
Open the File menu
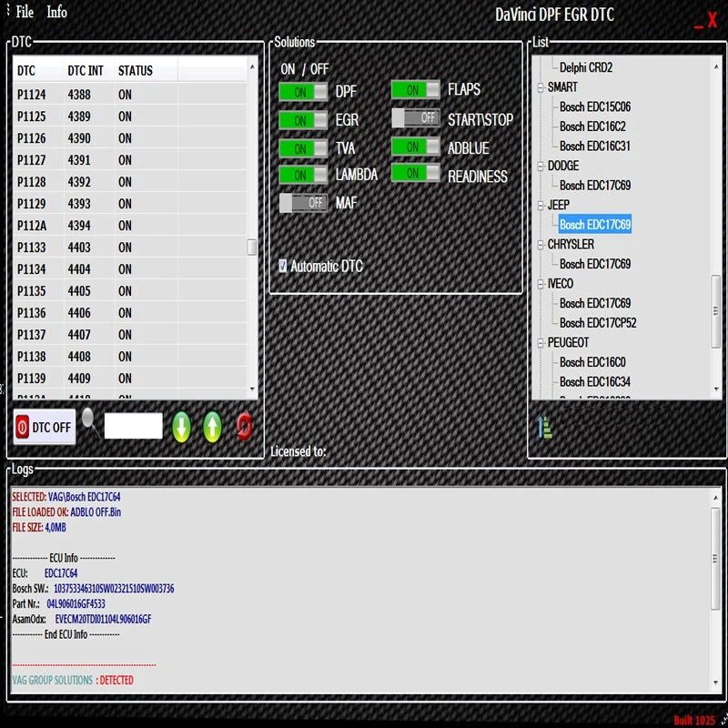[24, 12]
